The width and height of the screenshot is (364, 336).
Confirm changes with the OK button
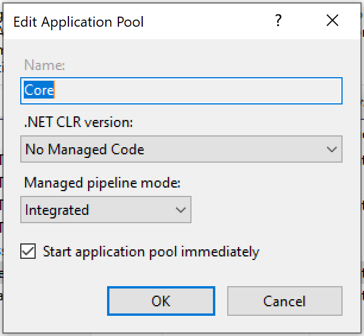(x=161, y=301)
